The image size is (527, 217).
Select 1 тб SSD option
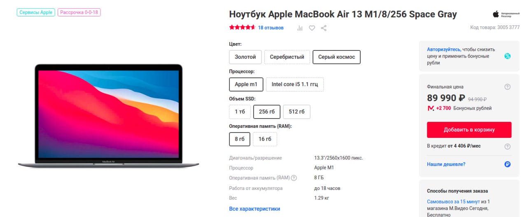click(240, 112)
